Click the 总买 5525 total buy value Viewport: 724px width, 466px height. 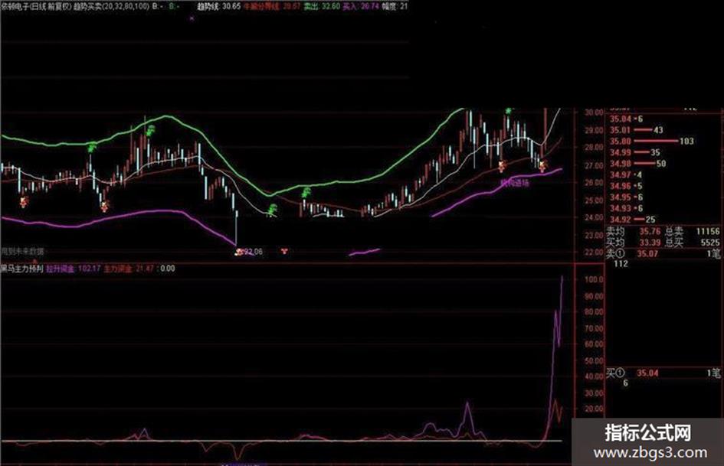[x=693, y=243]
